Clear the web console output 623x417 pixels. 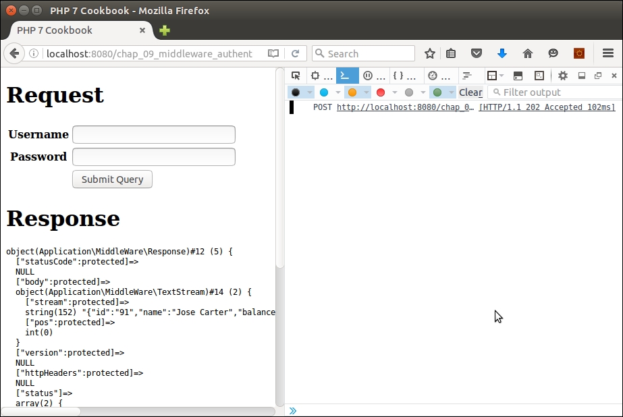470,92
